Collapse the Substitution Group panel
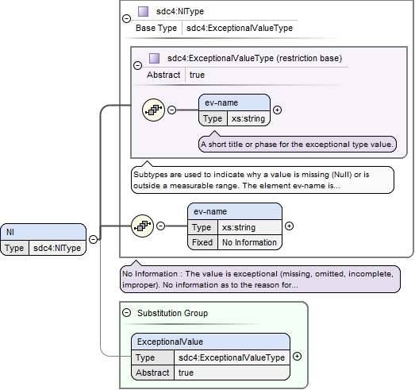This screenshot has width=415, height=390. point(126,313)
